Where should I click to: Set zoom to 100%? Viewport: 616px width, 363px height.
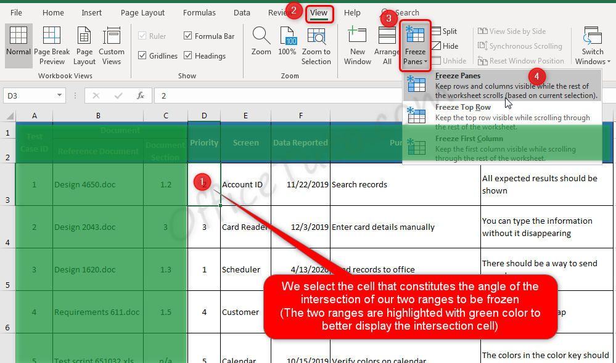tap(287, 43)
